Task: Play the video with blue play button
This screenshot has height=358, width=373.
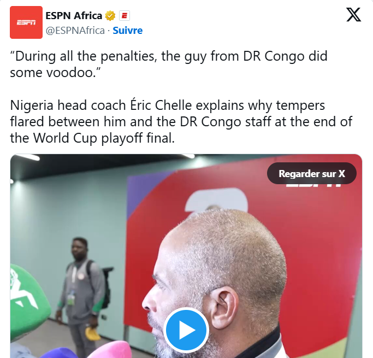Action: (x=186, y=330)
